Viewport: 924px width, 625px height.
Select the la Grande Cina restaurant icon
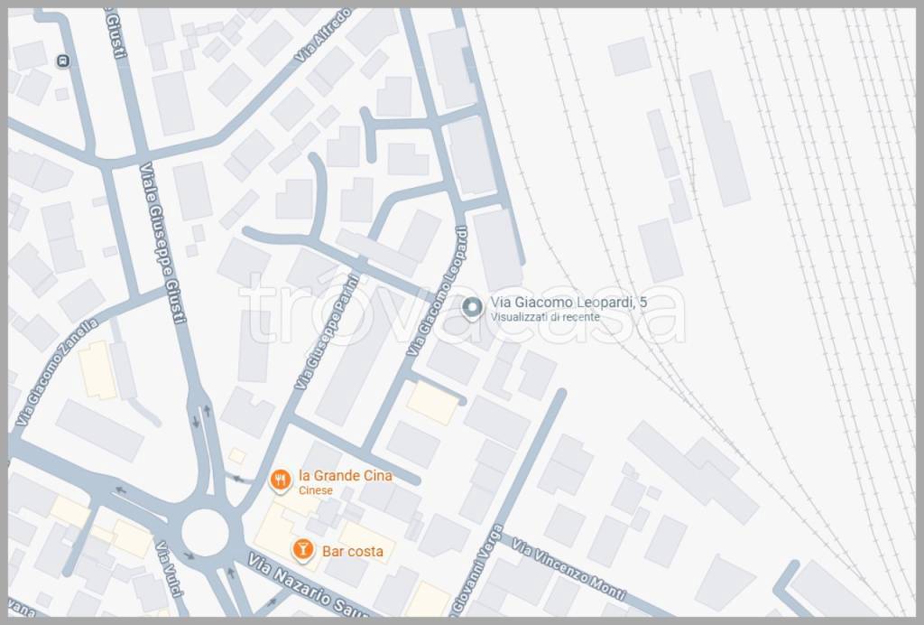coord(281,480)
